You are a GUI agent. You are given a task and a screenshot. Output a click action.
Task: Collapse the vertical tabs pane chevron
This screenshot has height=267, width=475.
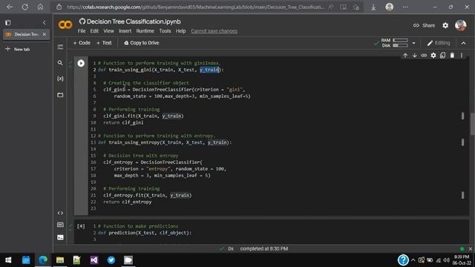pos(45,23)
